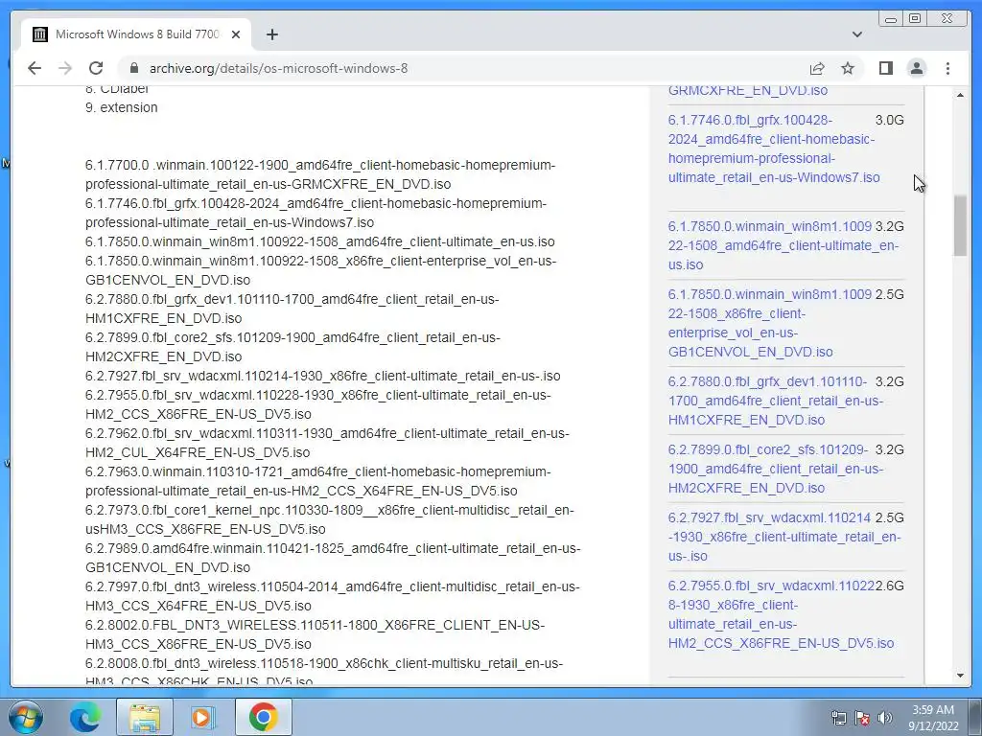982x736 pixels.
Task: Click description line 6.2.7997.0.fbl_dnt3_wireless
Action: click(333, 596)
